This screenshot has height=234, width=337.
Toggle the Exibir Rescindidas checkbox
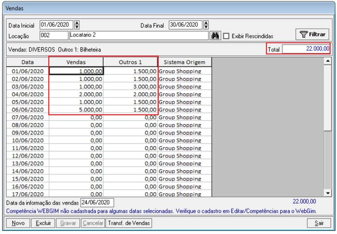click(x=226, y=36)
